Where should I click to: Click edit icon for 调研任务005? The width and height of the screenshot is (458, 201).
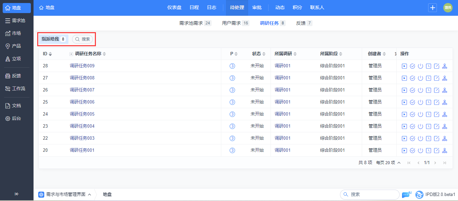point(437,114)
